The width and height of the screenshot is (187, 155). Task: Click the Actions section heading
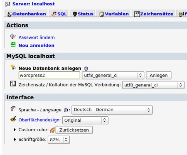pos(17,25)
